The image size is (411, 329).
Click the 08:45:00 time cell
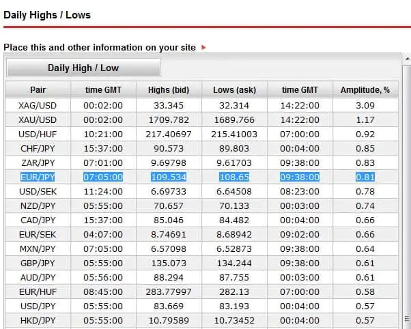(103, 291)
